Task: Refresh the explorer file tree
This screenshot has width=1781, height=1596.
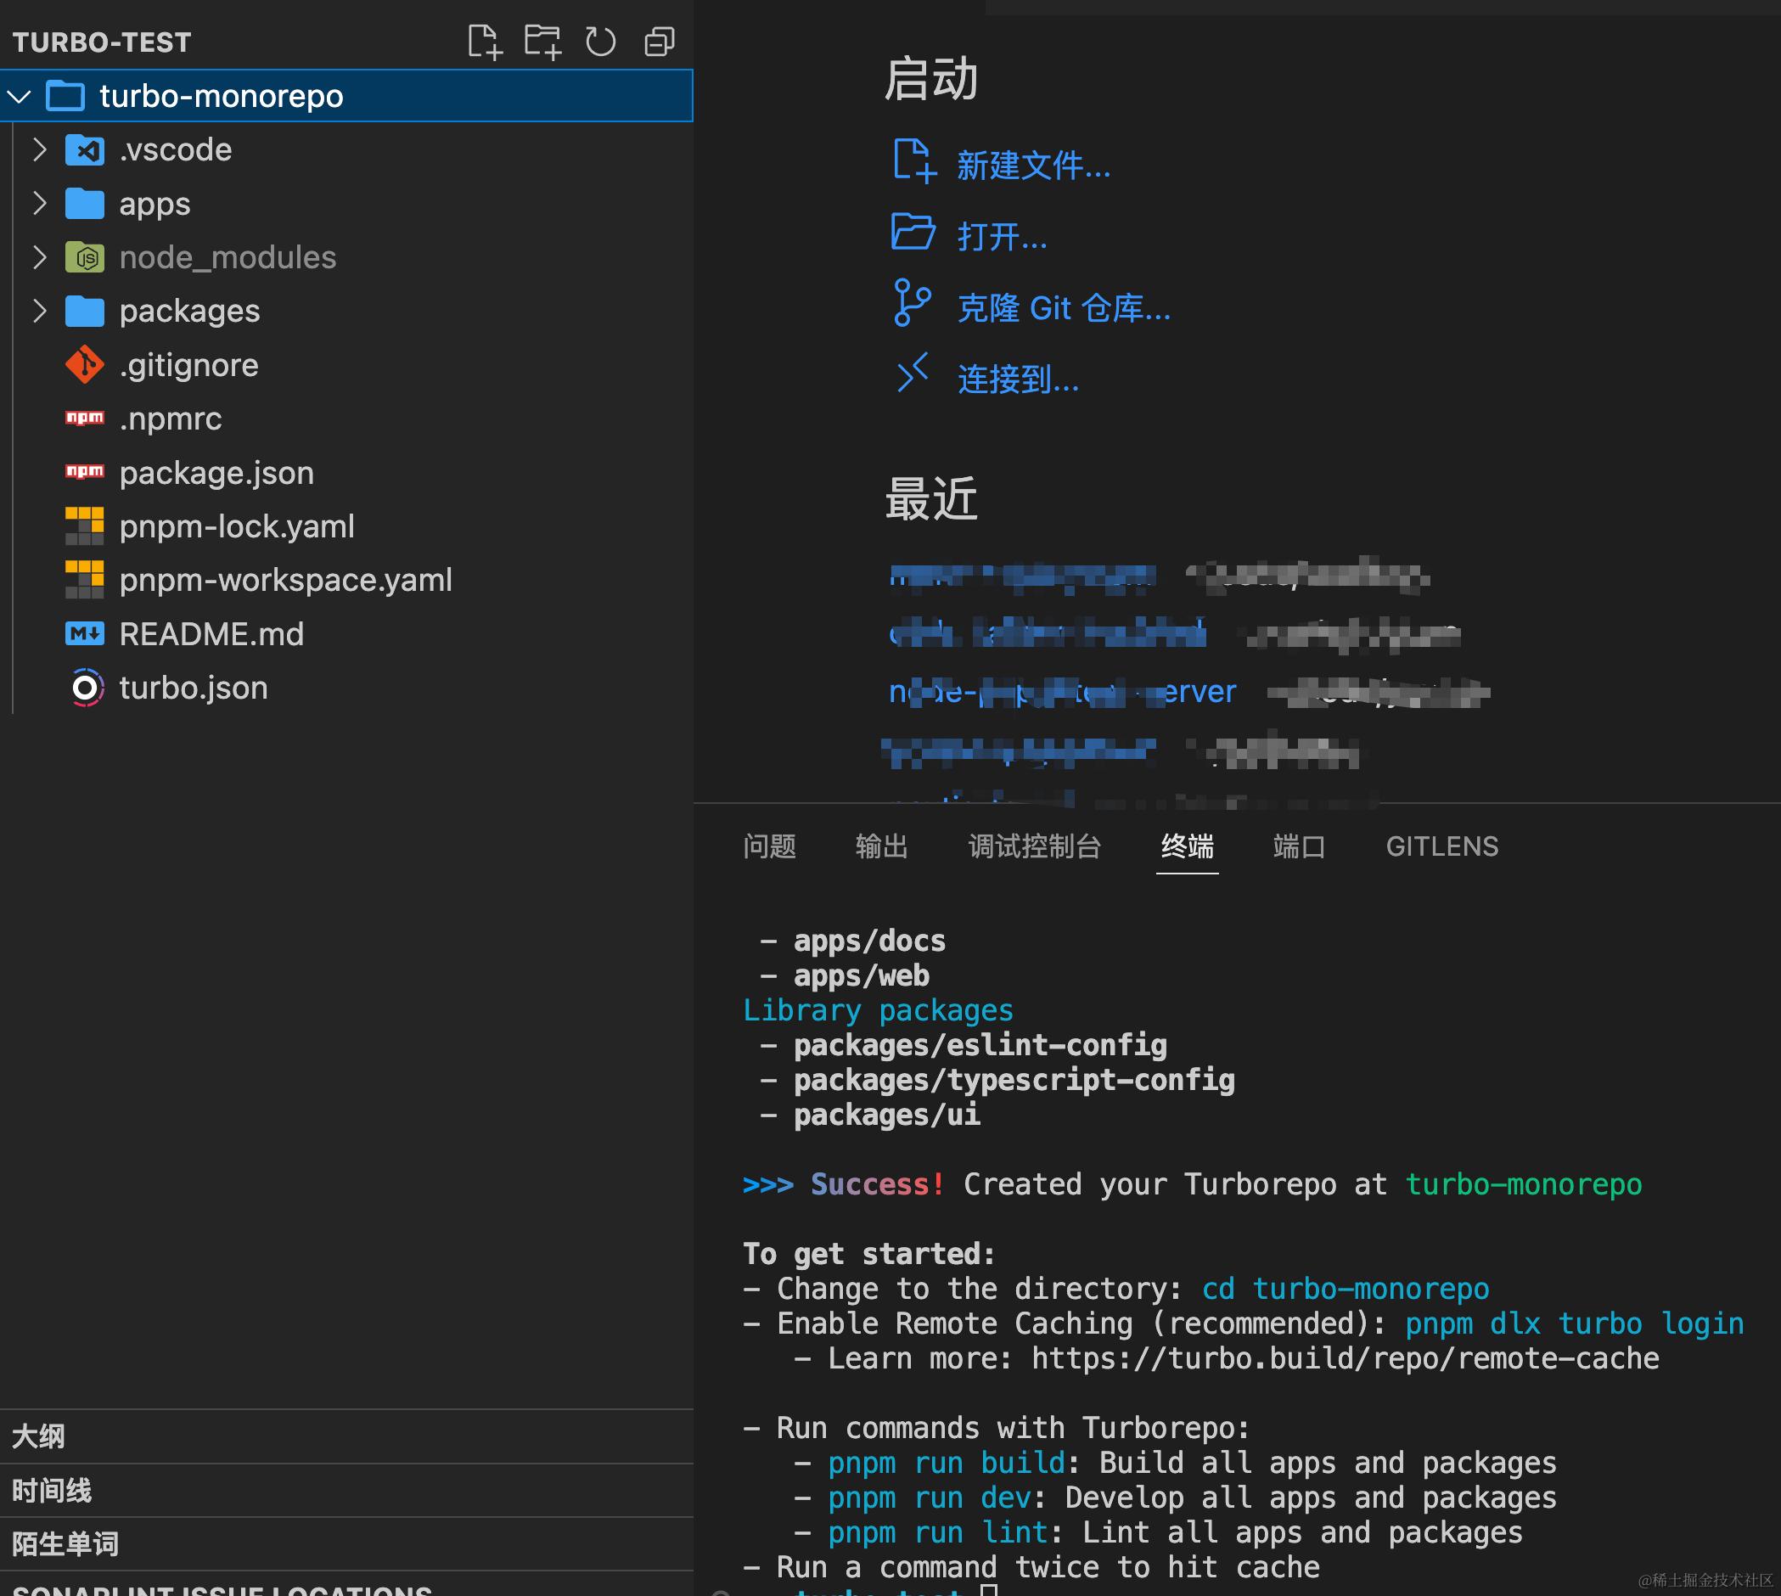Action: pyautogui.click(x=601, y=42)
